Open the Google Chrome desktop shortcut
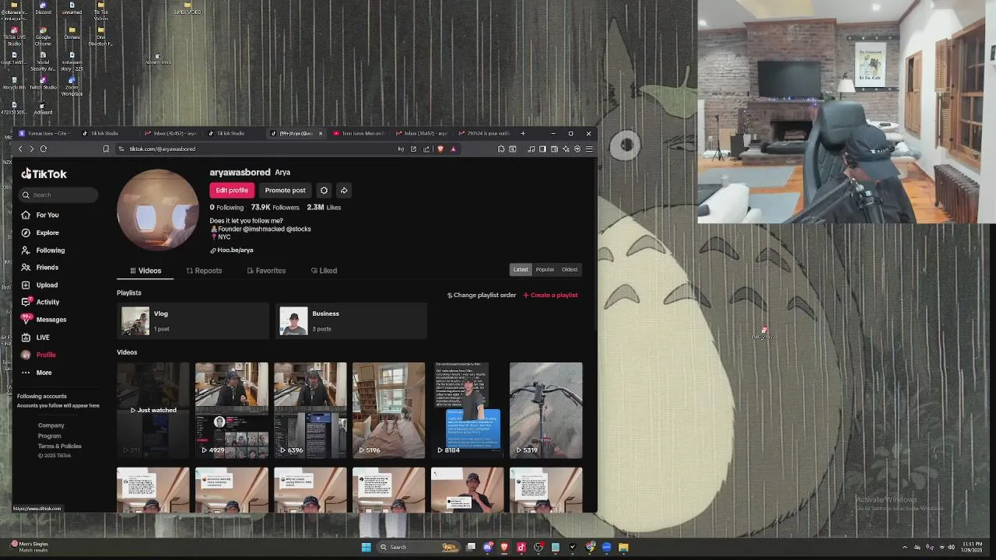Image resolution: width=996 pixels, height=560 pixels. (x=43, y=35)
